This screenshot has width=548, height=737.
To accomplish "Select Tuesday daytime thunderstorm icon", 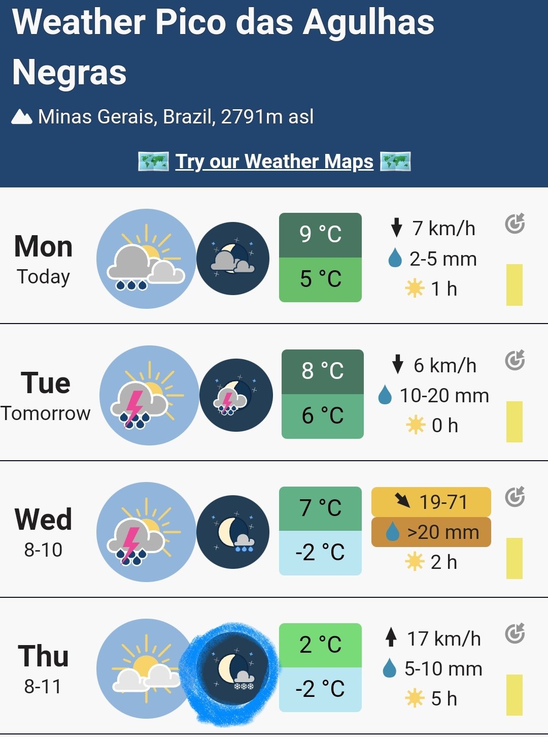I will click(x=149, y=395).
